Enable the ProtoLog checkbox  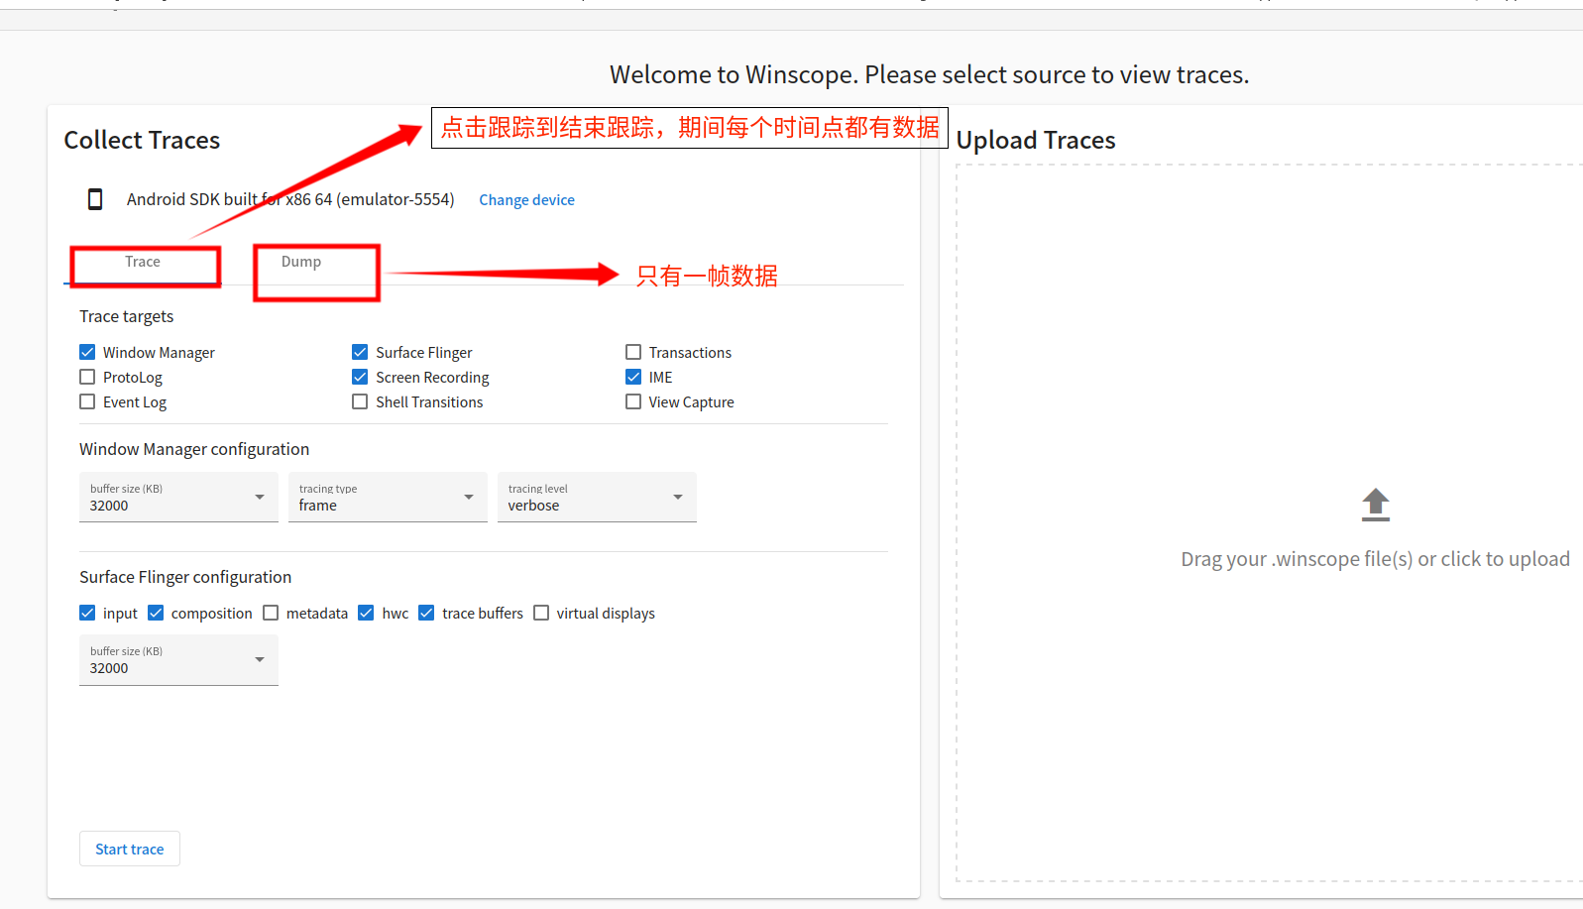[87, 377]
